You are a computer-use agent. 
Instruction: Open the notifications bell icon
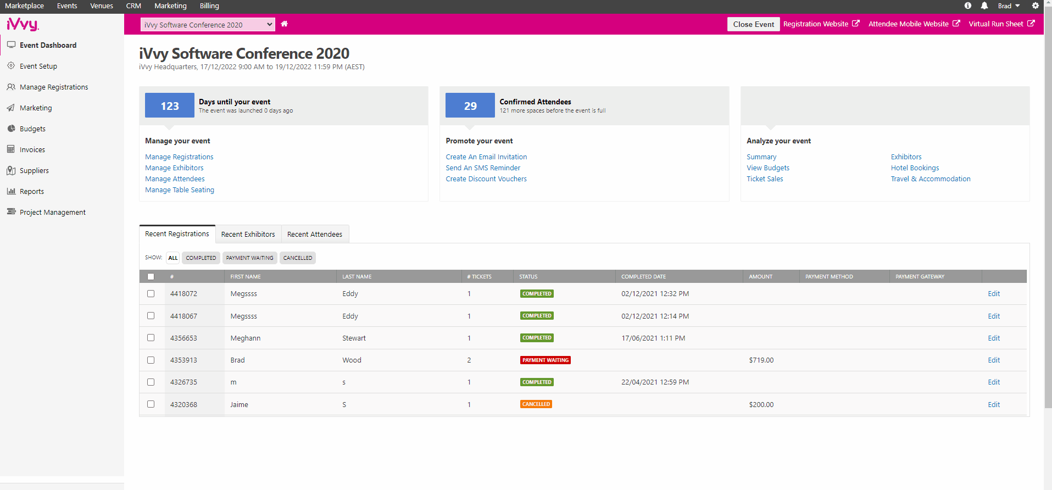tap(984, 5)
